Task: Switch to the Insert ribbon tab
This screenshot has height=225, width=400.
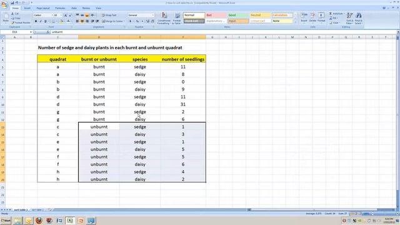Action: (27, 8)
